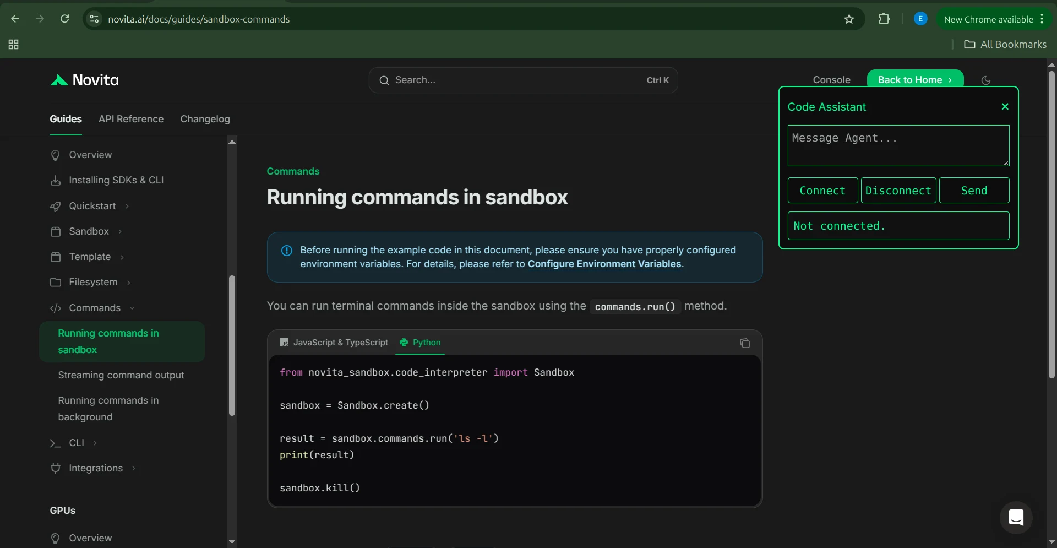Open the chat support widget
1057x548 pixels.
click(x=1016, y=518)
